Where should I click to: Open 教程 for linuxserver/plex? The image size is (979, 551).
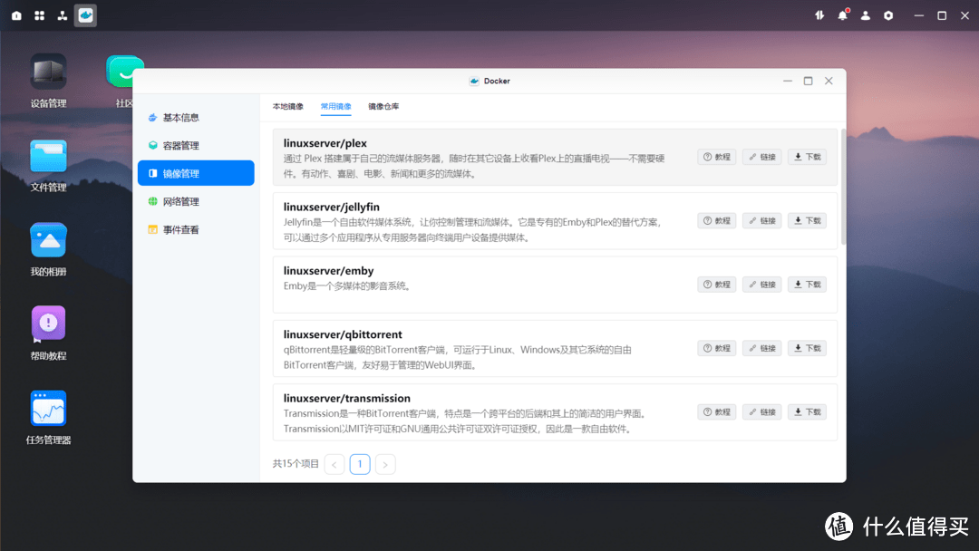pos(717,158)
